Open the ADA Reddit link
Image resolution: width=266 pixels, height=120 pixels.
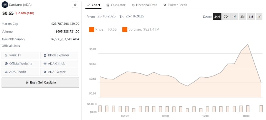21,72
